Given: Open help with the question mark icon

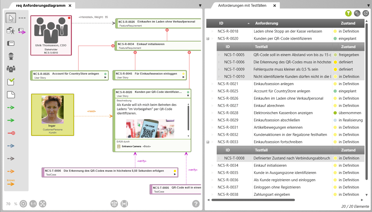Looking at the screenshot, I should point(196,204).
